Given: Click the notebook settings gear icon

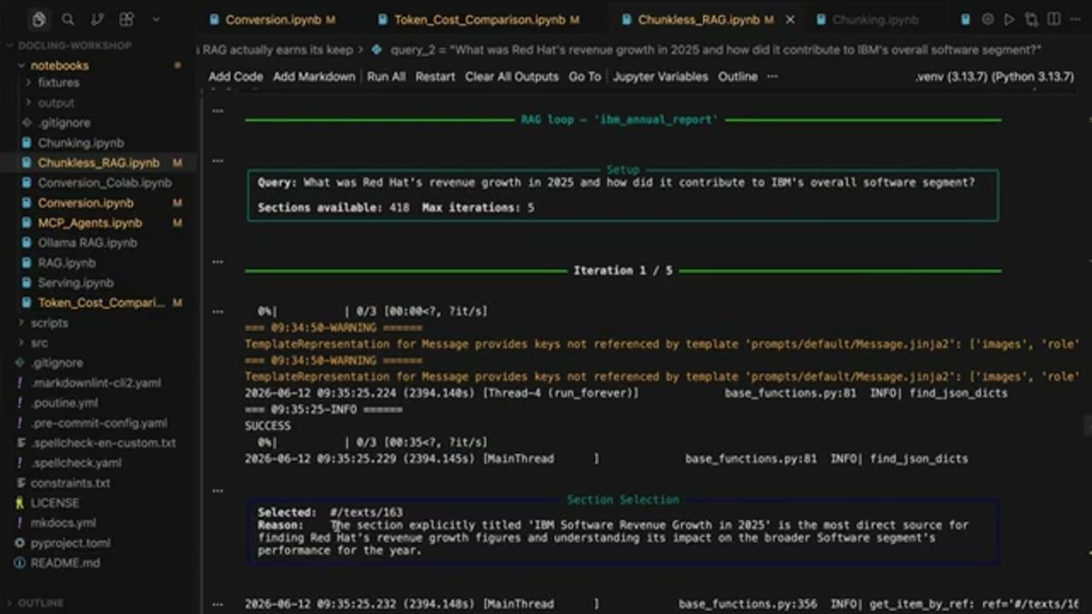Looking at the screenshot, I should 988,19.
